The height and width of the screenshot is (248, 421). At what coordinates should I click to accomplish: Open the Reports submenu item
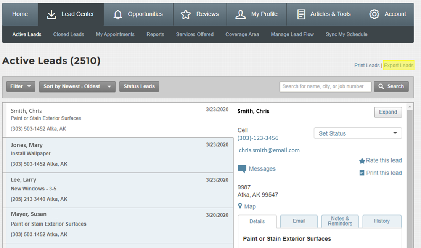(x=155, y=34)
